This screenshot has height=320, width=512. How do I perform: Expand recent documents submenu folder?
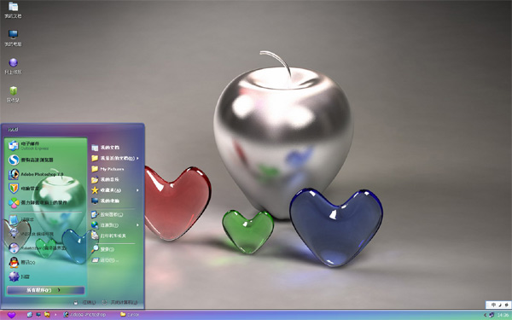pos(115,158)
